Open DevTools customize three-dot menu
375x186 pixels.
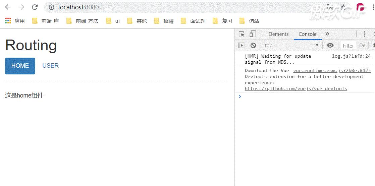click(x=365, y=34)
